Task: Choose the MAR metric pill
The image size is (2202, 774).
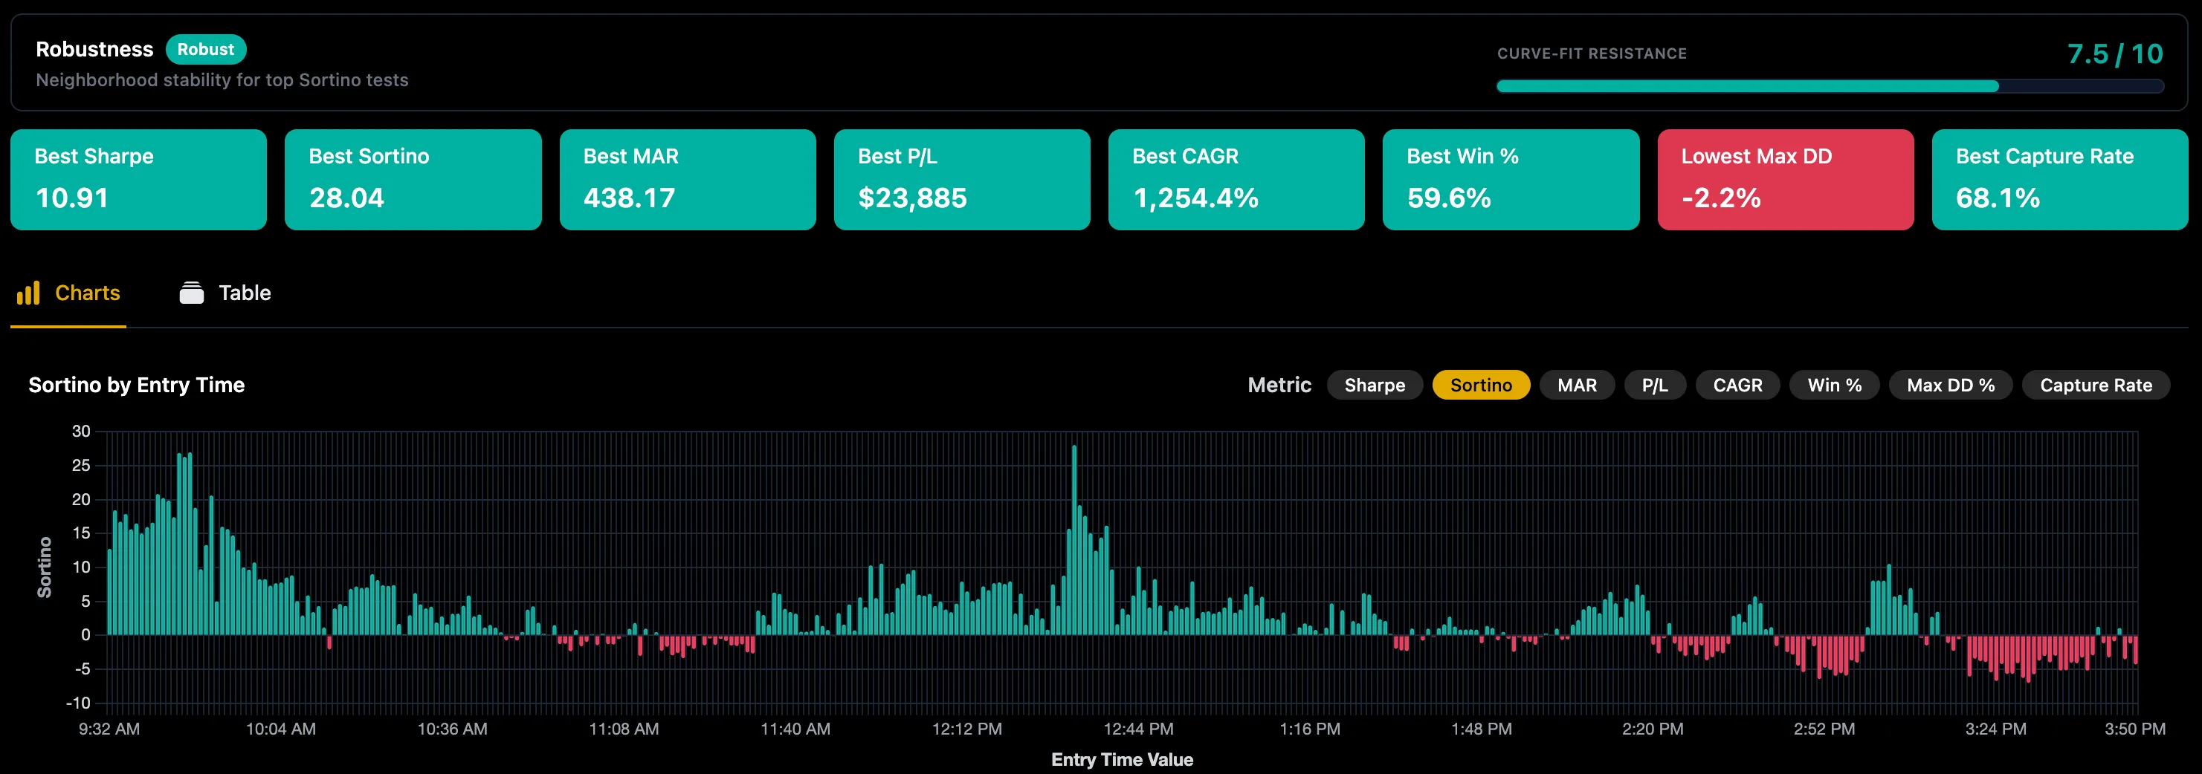Action: pos(1577,386)
